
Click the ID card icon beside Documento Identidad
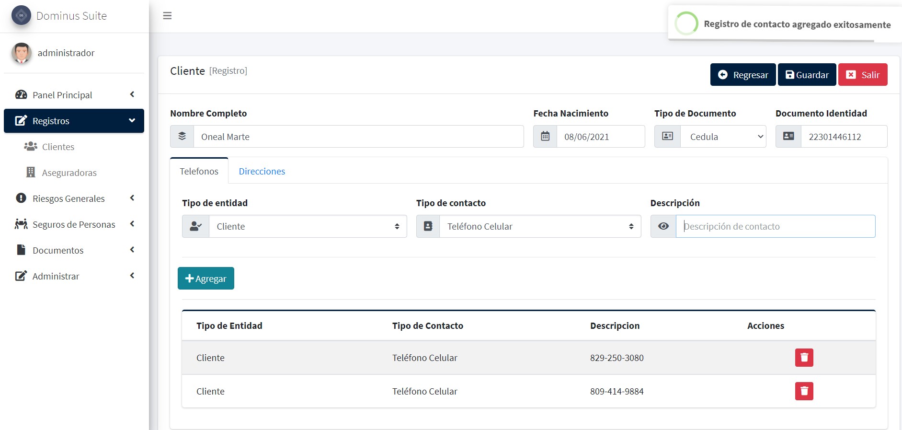pos(788,137)
